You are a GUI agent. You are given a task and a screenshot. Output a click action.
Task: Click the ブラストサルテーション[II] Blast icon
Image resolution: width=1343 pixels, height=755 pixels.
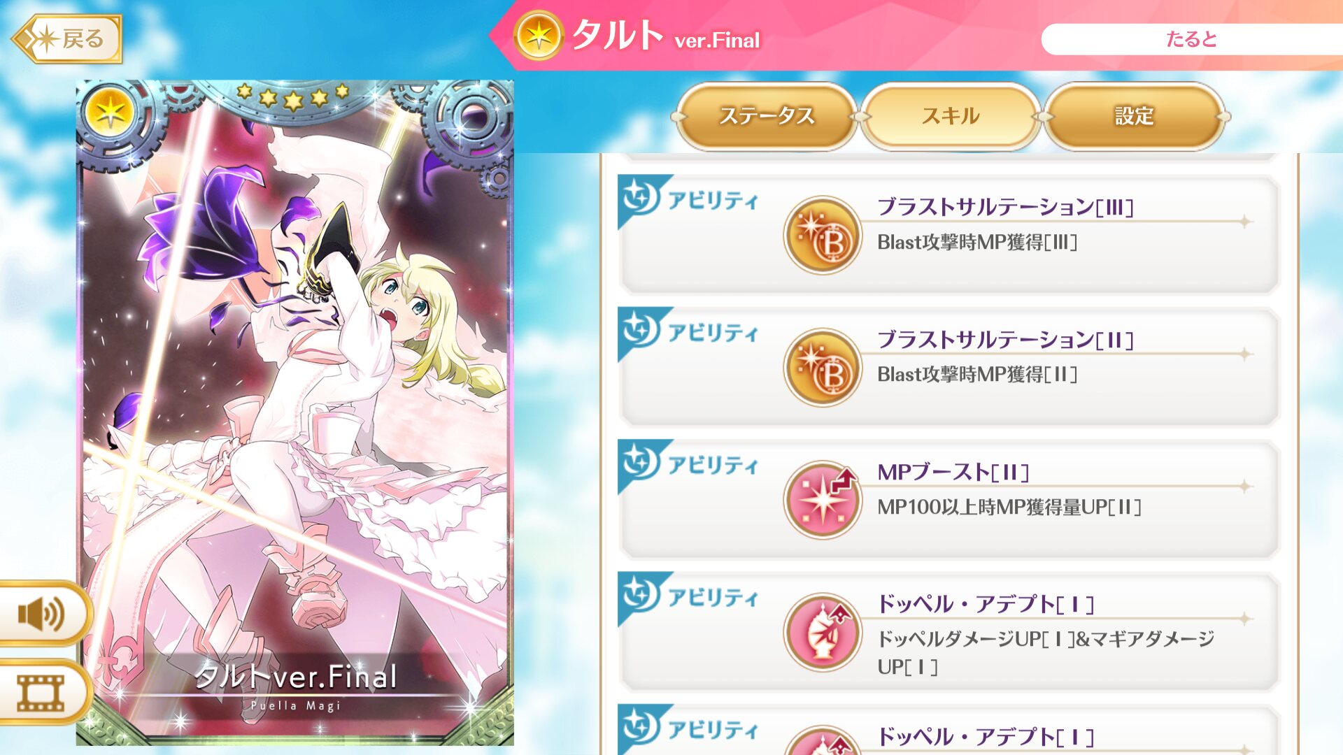tap(823, 368)
